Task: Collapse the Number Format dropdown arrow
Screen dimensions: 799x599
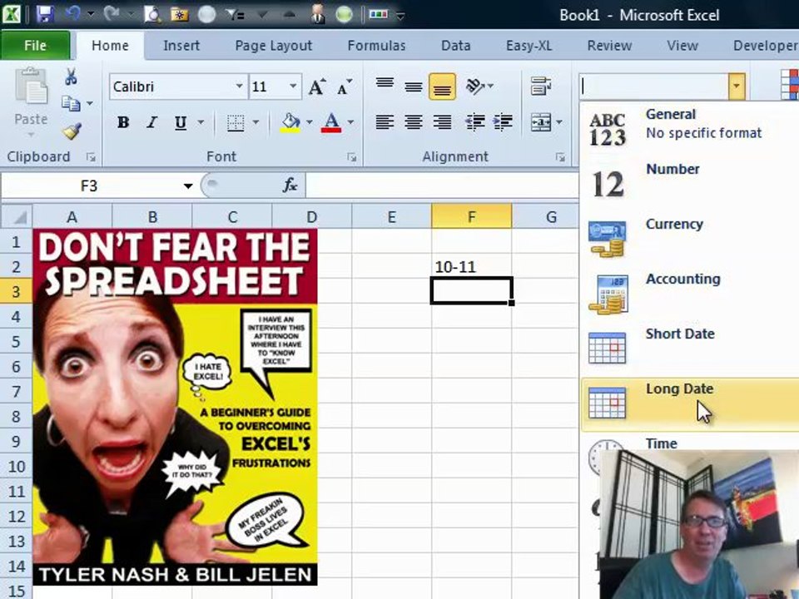Action: pos(737,86)
